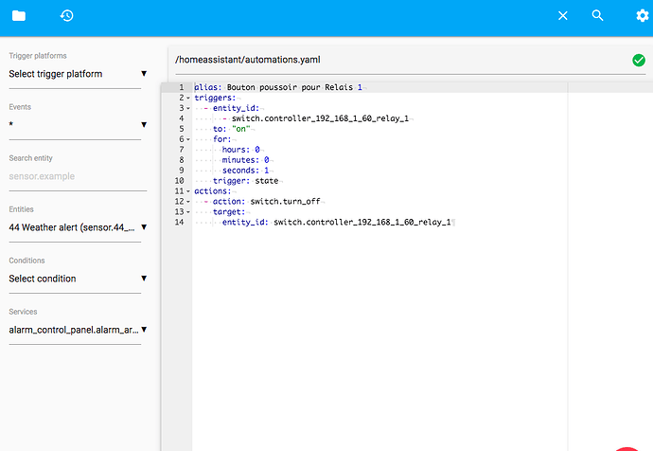Open the Select trigger platform dropdown
Image resolution: width=653 pixels, height=451 pixels.
[78, 74]
